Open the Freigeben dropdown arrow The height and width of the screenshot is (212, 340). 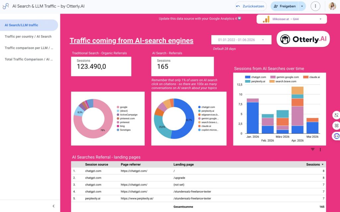302,6
